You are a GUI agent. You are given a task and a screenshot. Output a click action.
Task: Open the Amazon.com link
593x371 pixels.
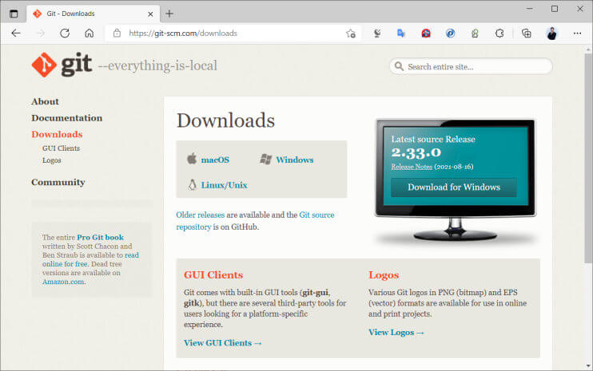coord(64,282)
